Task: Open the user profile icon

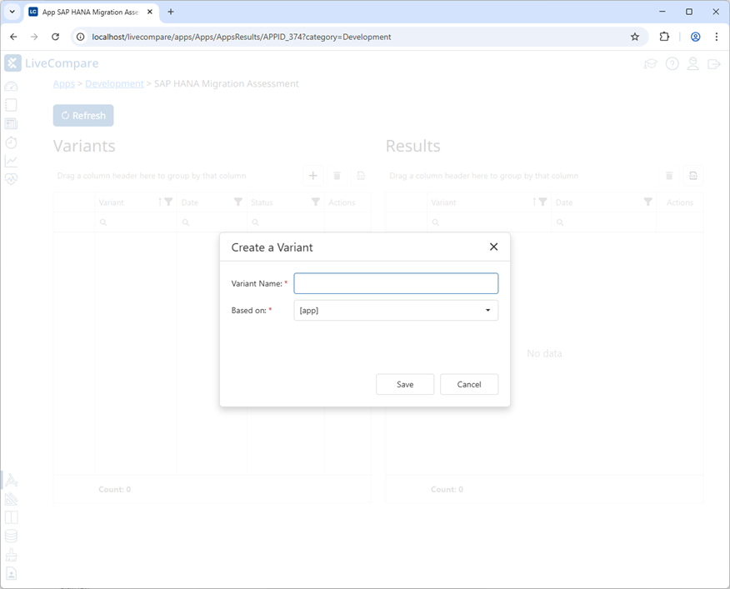Action: [x=692, y=64]
